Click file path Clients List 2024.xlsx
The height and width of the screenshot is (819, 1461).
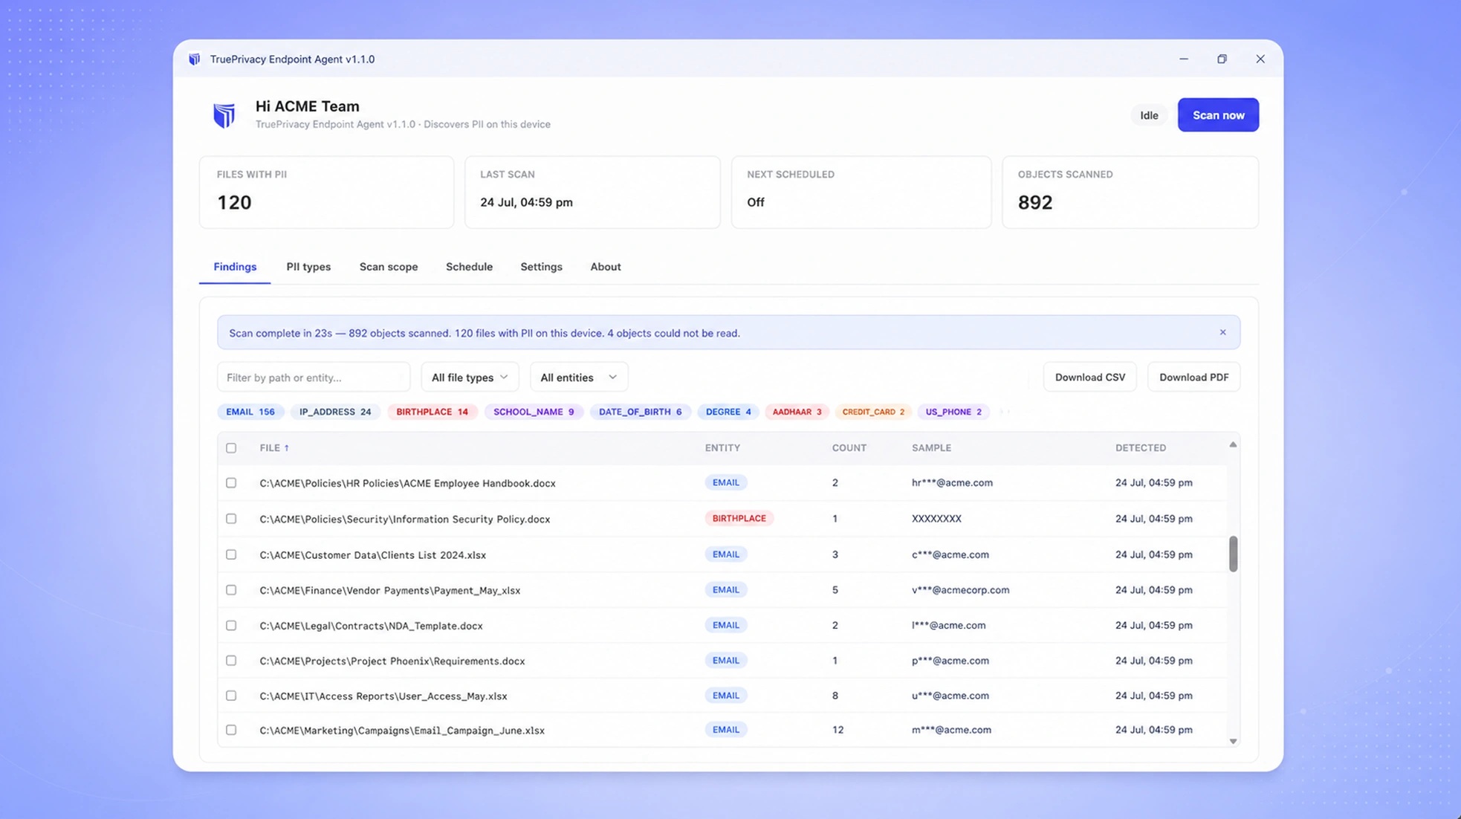tap(372, 555)
